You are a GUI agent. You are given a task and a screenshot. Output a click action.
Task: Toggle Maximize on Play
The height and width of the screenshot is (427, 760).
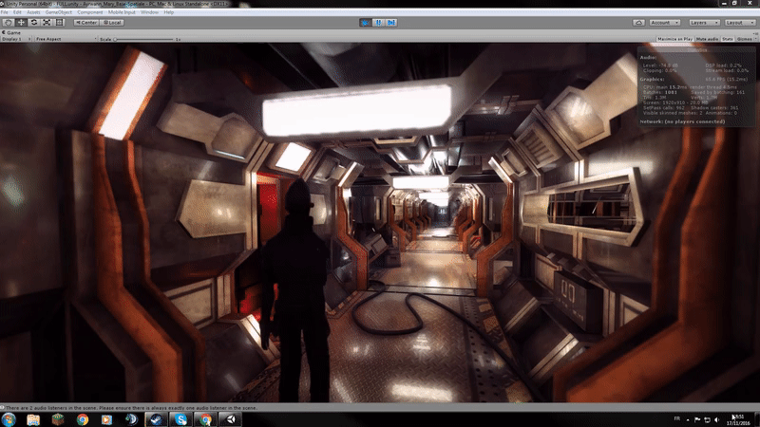click(x=674, y=39)
